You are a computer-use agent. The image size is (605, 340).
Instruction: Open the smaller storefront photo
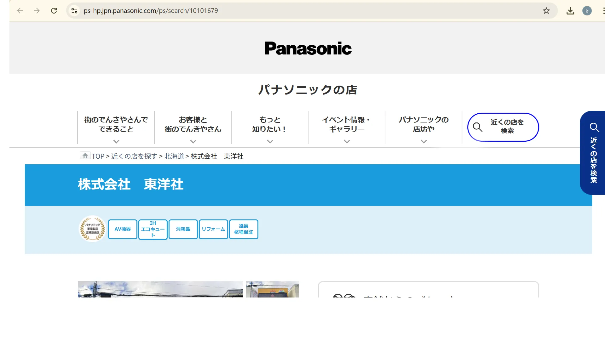[273, 289]
